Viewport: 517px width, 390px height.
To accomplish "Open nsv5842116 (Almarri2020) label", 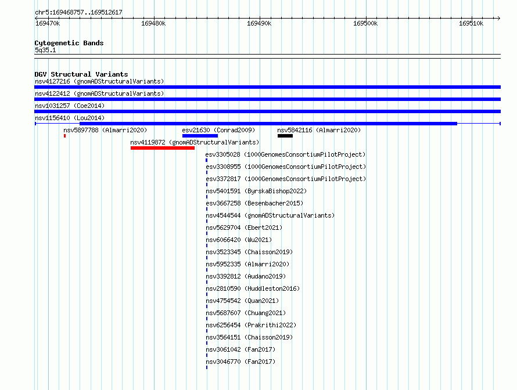I will click(x=319, y=130).
